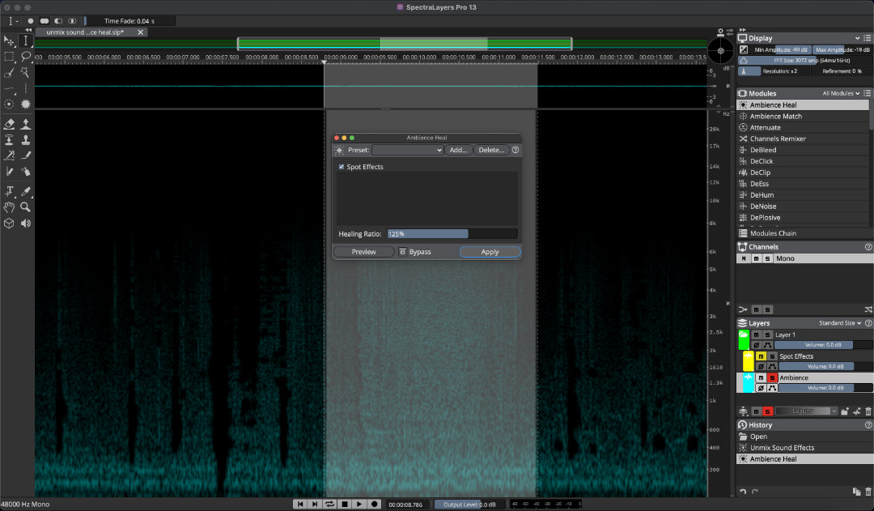
Task: Open the Preset dropdown
Action: click(x=408, y=150)
